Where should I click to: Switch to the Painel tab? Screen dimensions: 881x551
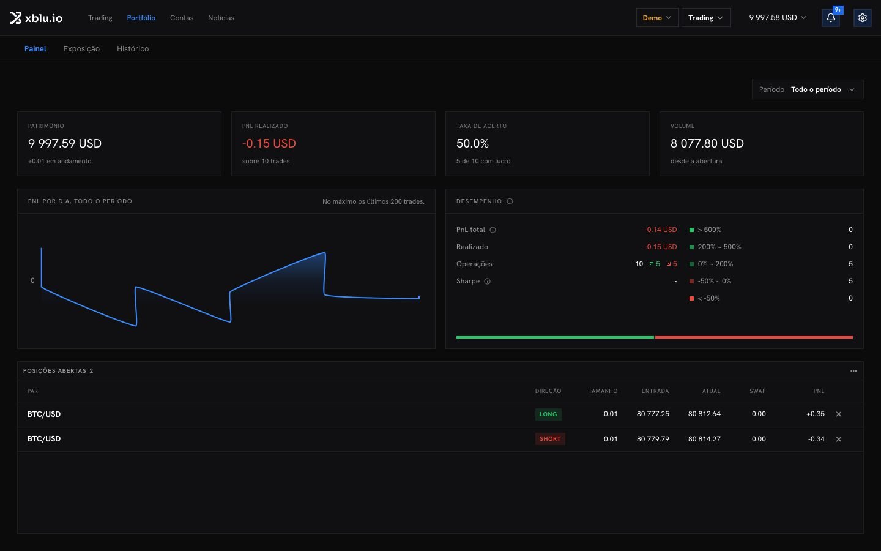point(35,49)
